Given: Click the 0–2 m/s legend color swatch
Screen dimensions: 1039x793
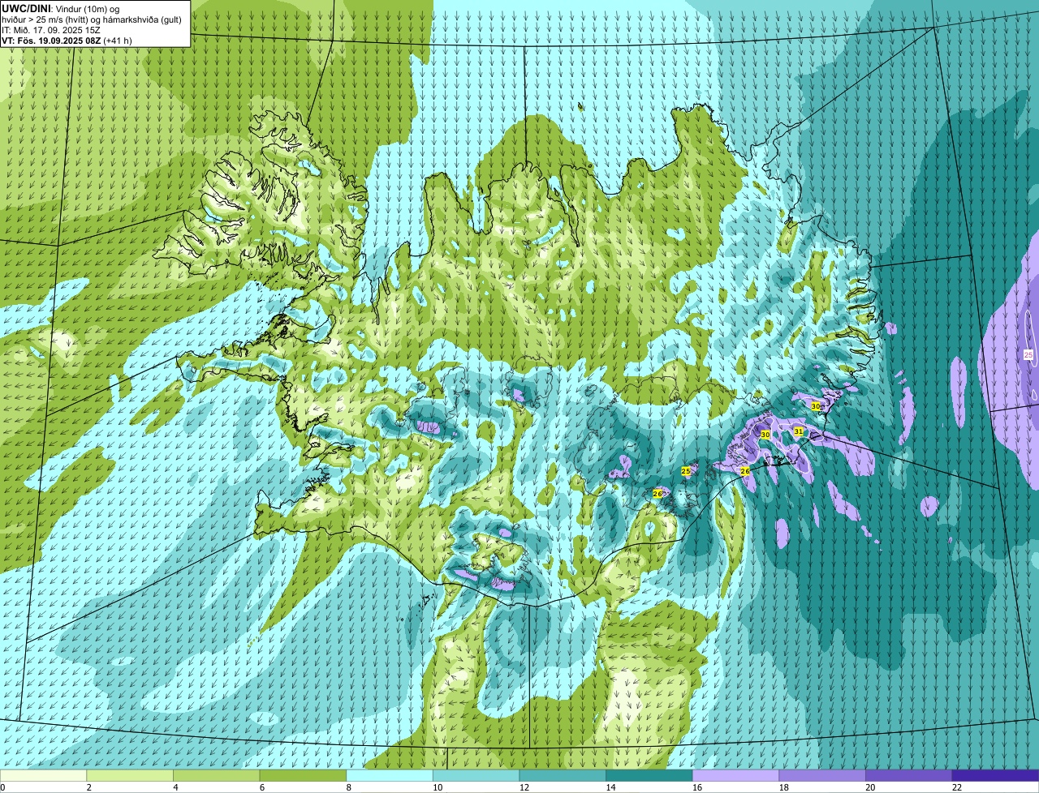Looking at the screenshot, I should [43, 775].
